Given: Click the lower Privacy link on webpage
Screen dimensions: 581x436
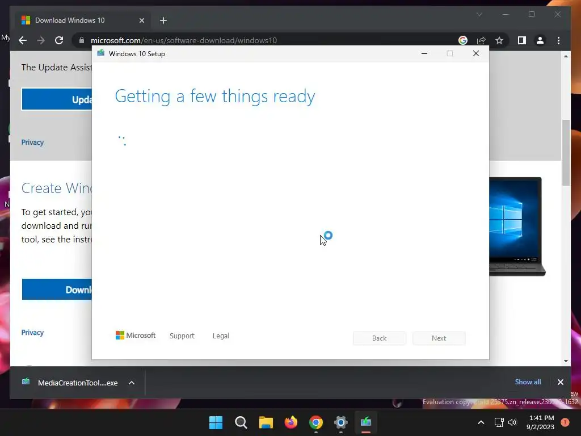Looking at the screenshot, I should [x=32, y=333].
